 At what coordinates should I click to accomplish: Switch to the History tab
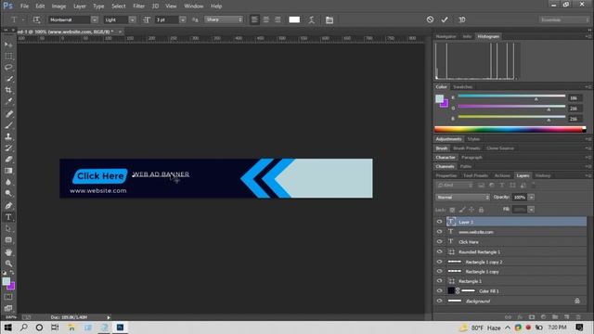(543, 175)
